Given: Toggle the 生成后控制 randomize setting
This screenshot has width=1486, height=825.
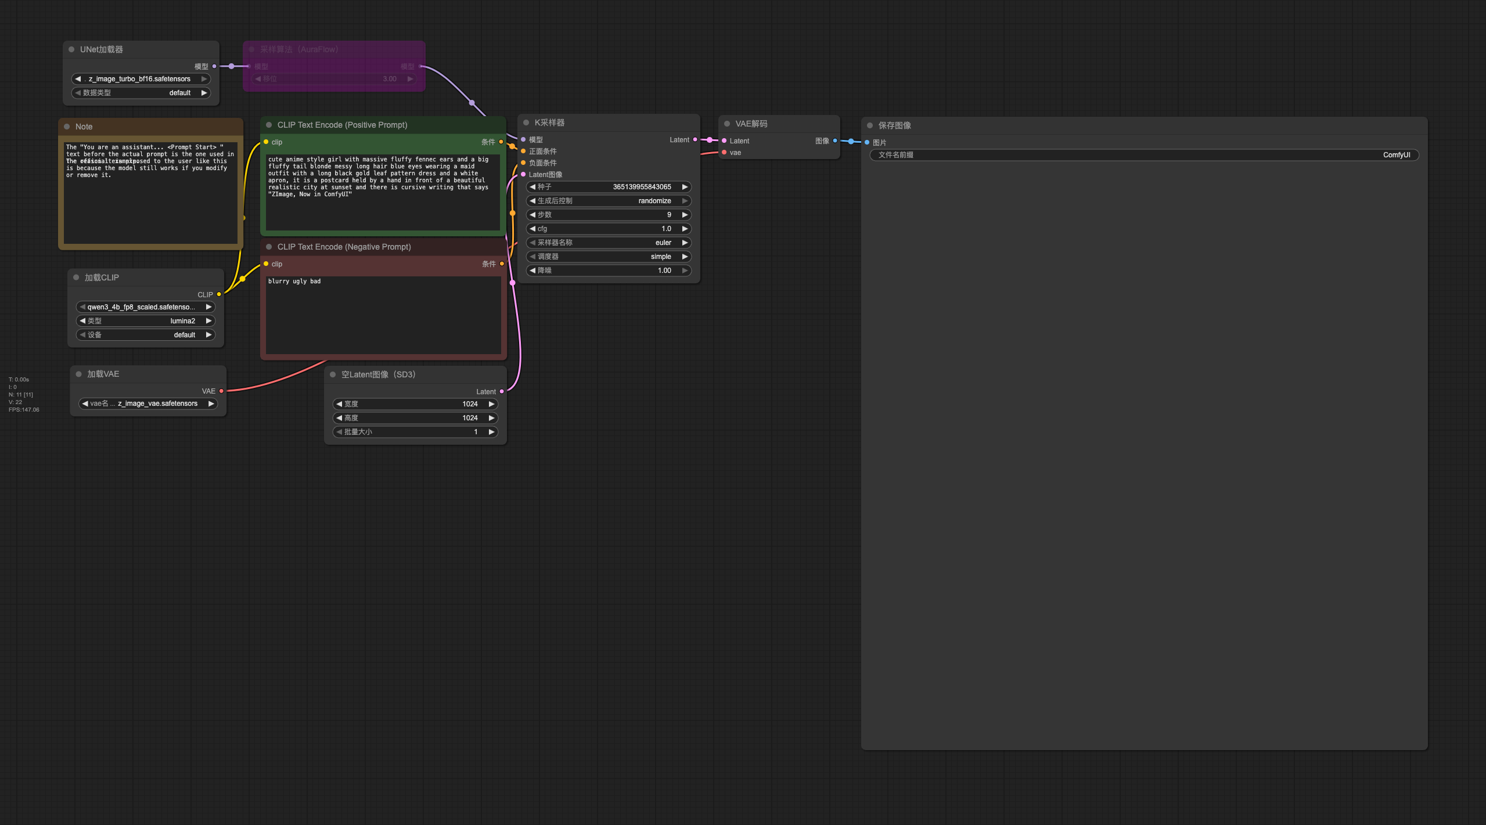Looking at the screenshot, I should (608, 201).
